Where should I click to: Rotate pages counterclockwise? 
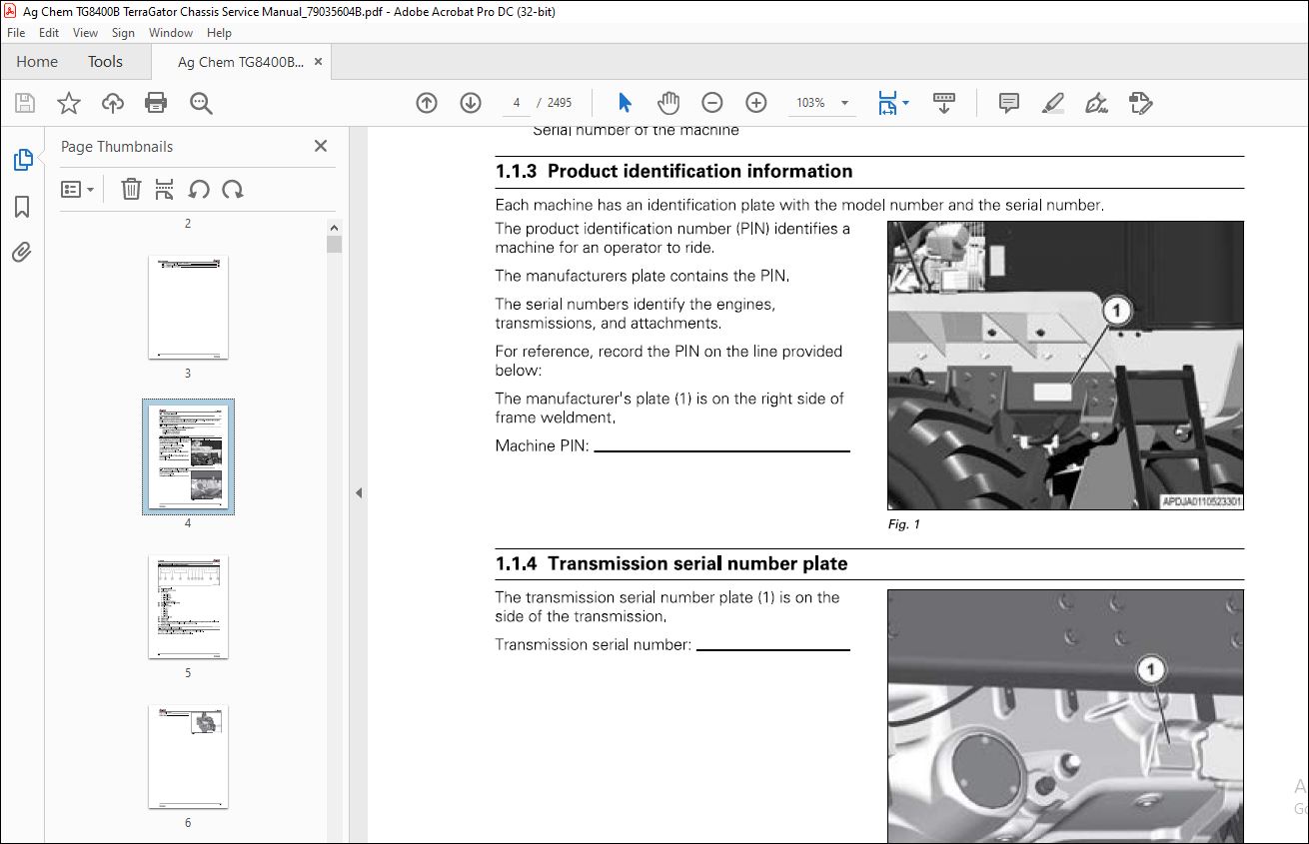click(x=199, y=189)
